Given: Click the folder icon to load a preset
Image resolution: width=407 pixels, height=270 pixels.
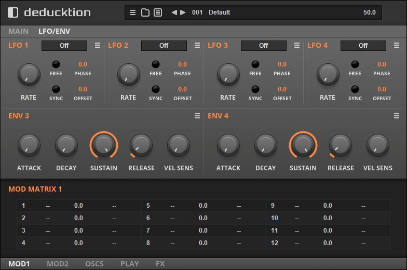Looking at the screenshot, I should [x=145, y=12].
